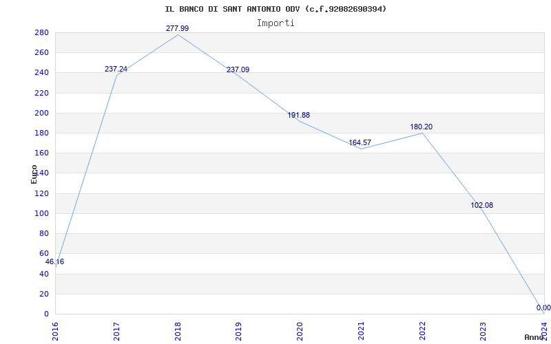This screenshot has height=344, width=551.
Task: Click the 160 y-axis tick label
Action: pos(41,153)
